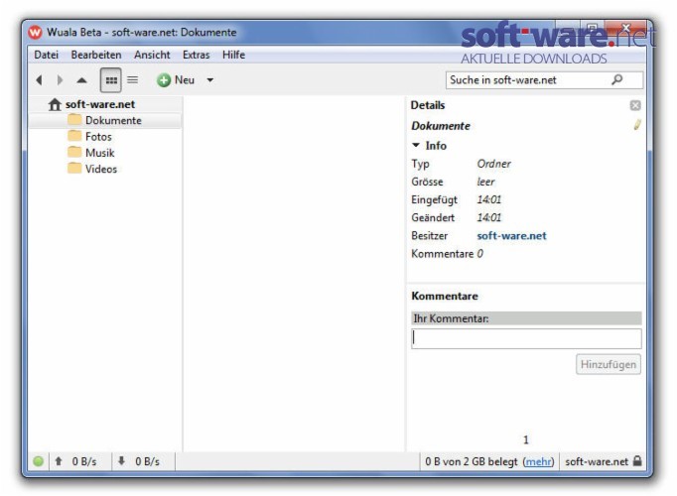Click the upload speed arrow icon
The image size is (677, 496).
59,461
